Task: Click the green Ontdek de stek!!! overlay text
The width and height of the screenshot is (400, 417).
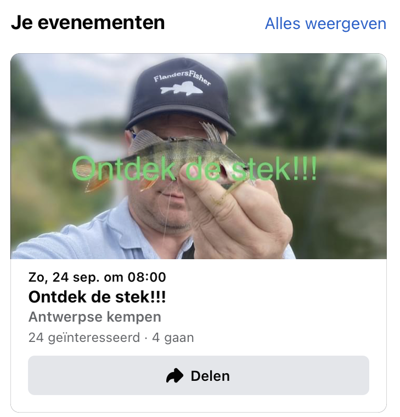Action: (194, 169)
